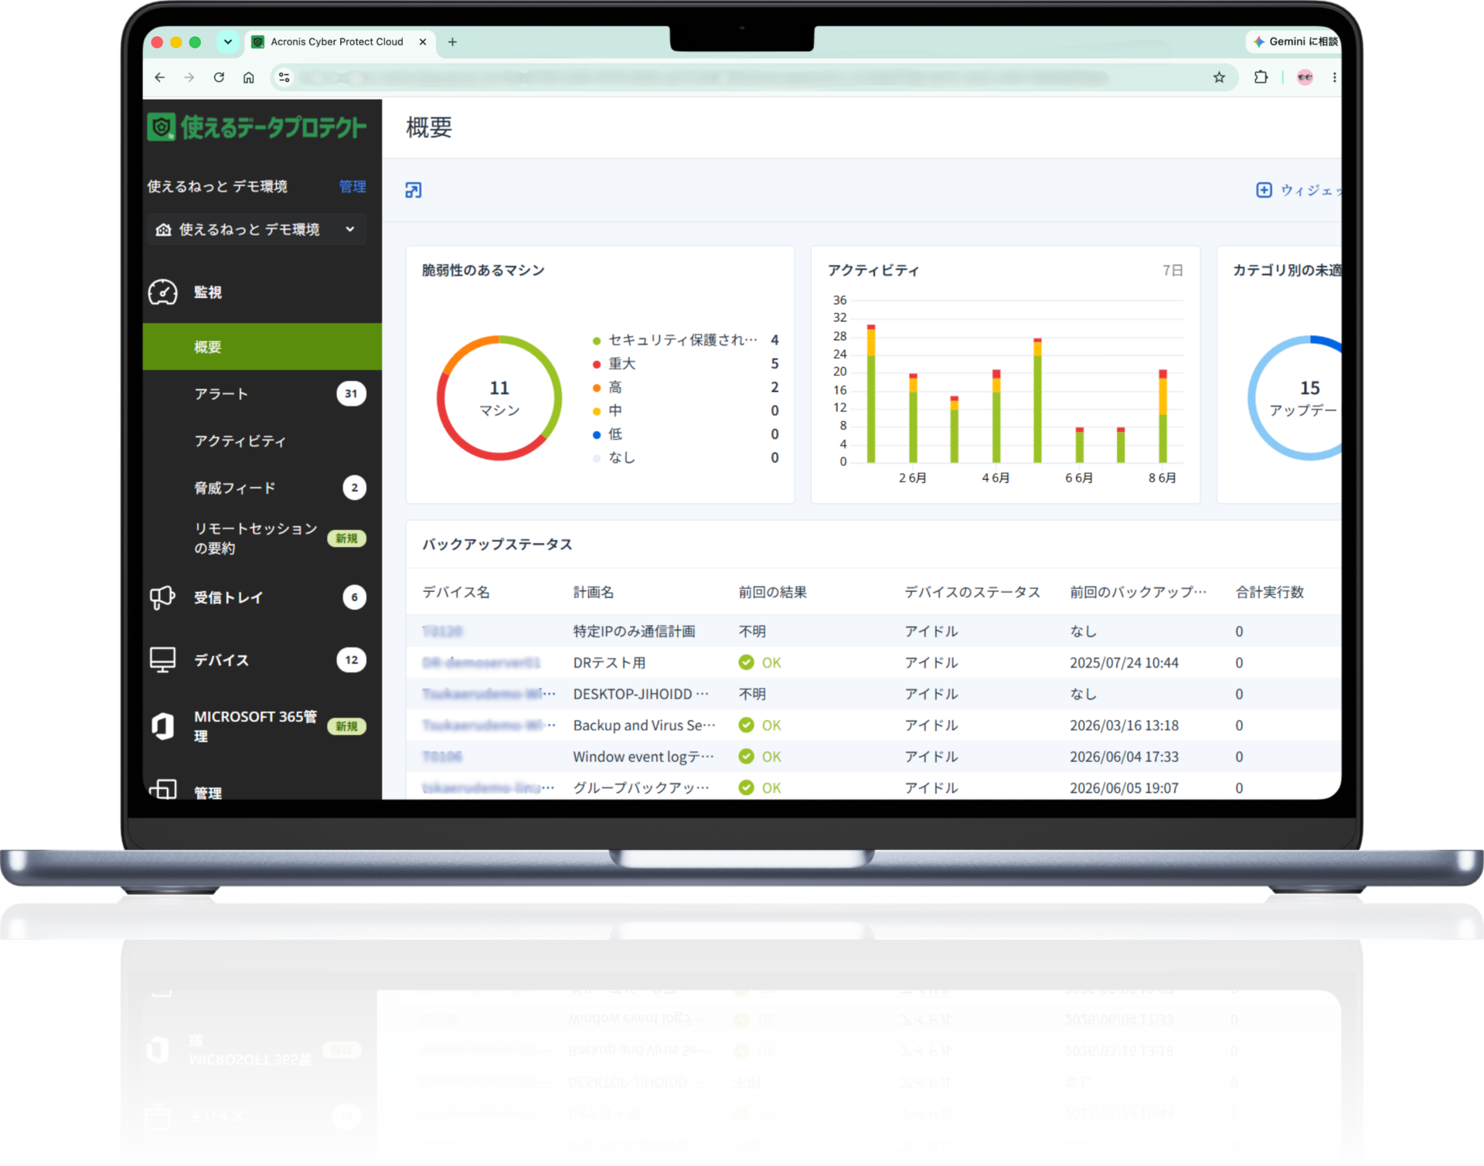Click the 31 alerts count badge
This screenshot has height=1166, width=1484.
[x=351, y=394]
